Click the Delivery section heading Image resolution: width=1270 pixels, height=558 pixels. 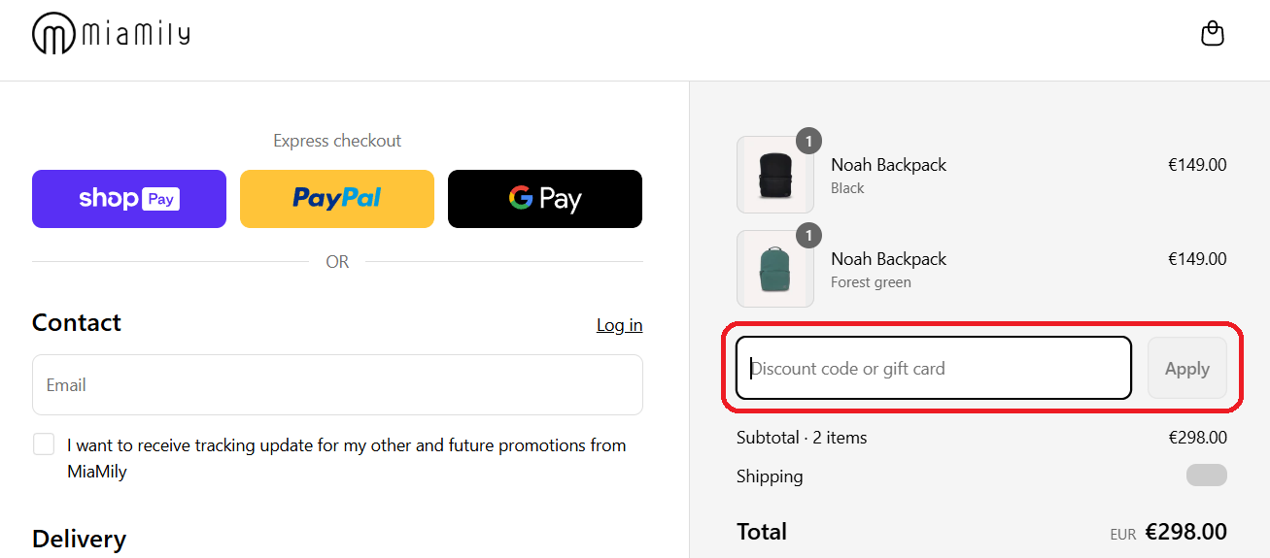point(79,539)
